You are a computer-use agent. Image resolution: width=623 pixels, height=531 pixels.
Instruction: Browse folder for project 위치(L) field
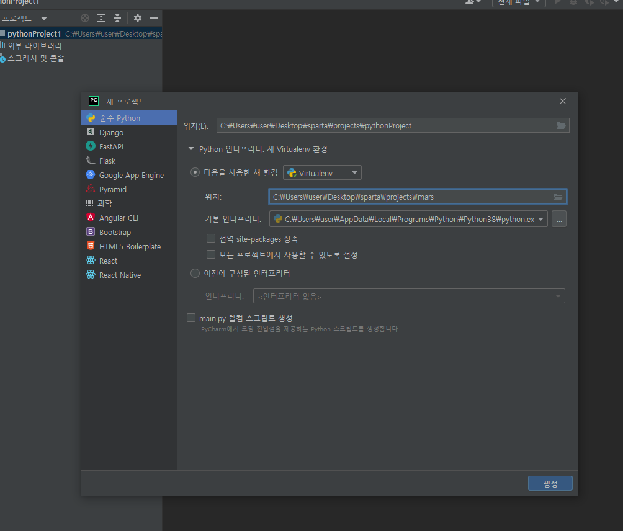click(x=560, y=125)
